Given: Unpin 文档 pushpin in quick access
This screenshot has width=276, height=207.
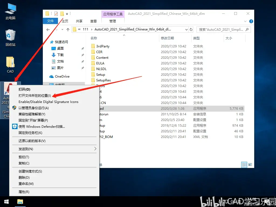Looking at the screenshot, I should coord(82,61).
